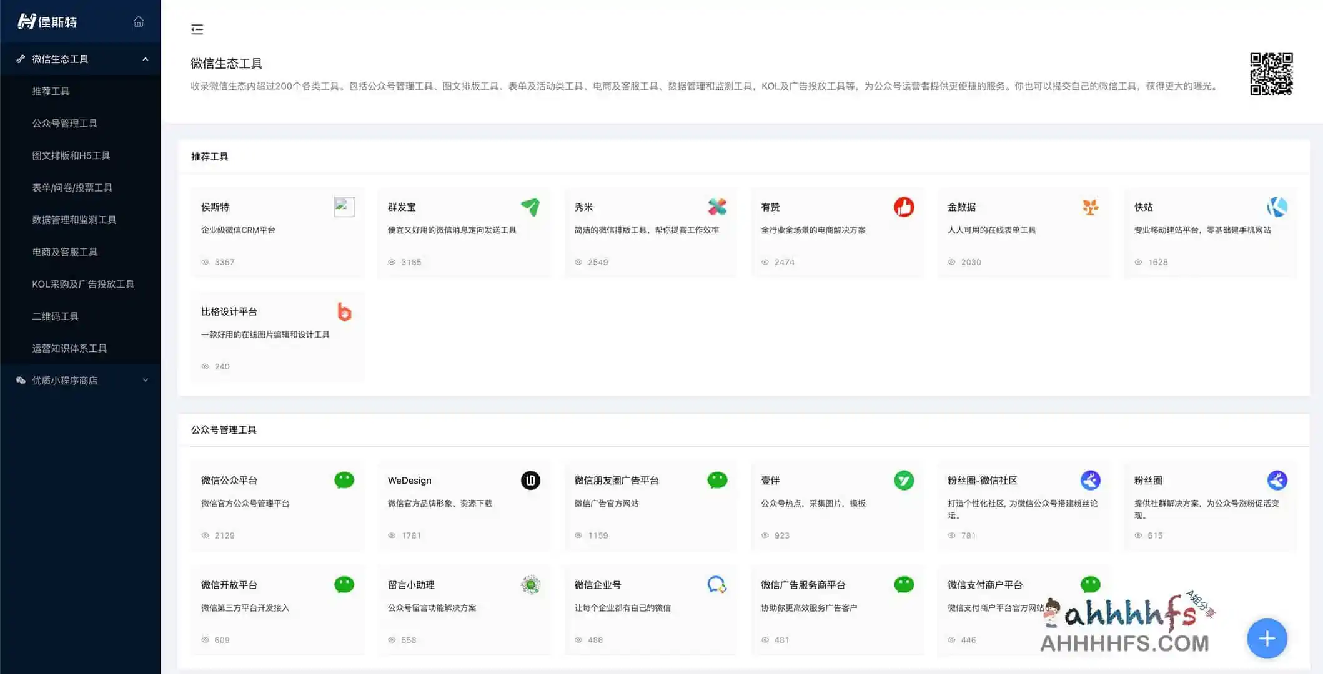This screenshot has width=1323, height=674.
Task: Click the 比格设计平台 red b icon
Action: coord(344,311)
